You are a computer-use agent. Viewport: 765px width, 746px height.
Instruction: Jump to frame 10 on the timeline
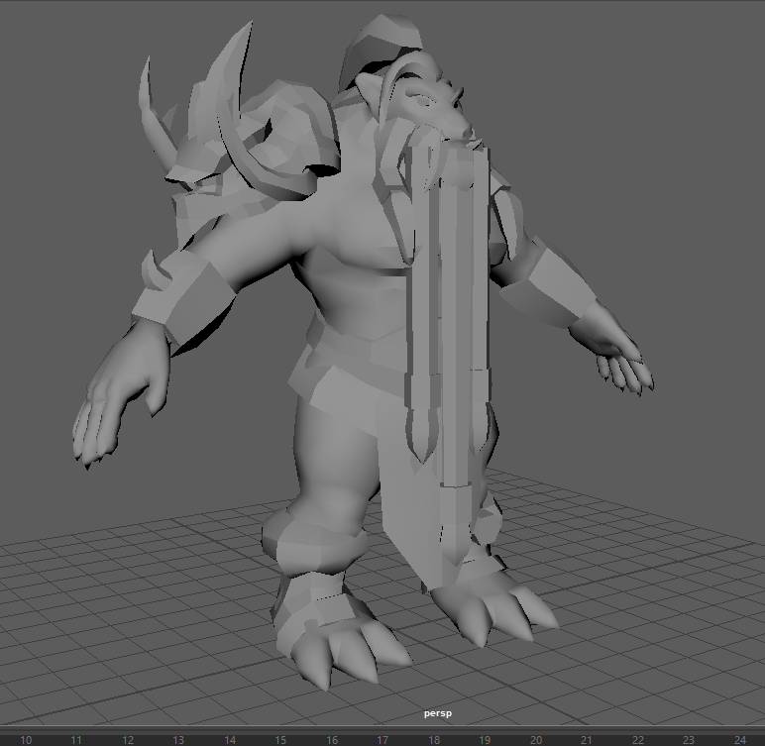pyautogui.click(x=26, y=740)
